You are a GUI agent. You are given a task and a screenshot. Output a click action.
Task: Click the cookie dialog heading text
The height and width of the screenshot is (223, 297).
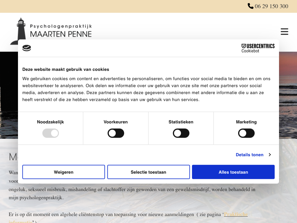[x=66, y=69]
